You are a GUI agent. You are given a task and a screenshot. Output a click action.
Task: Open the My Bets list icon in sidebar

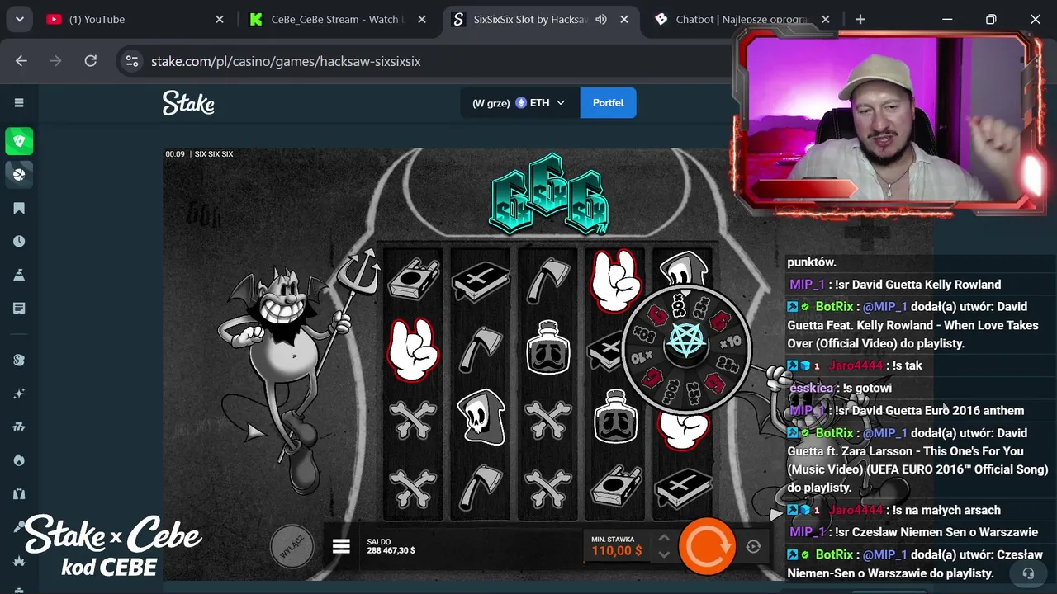click(x=19, y=308)
